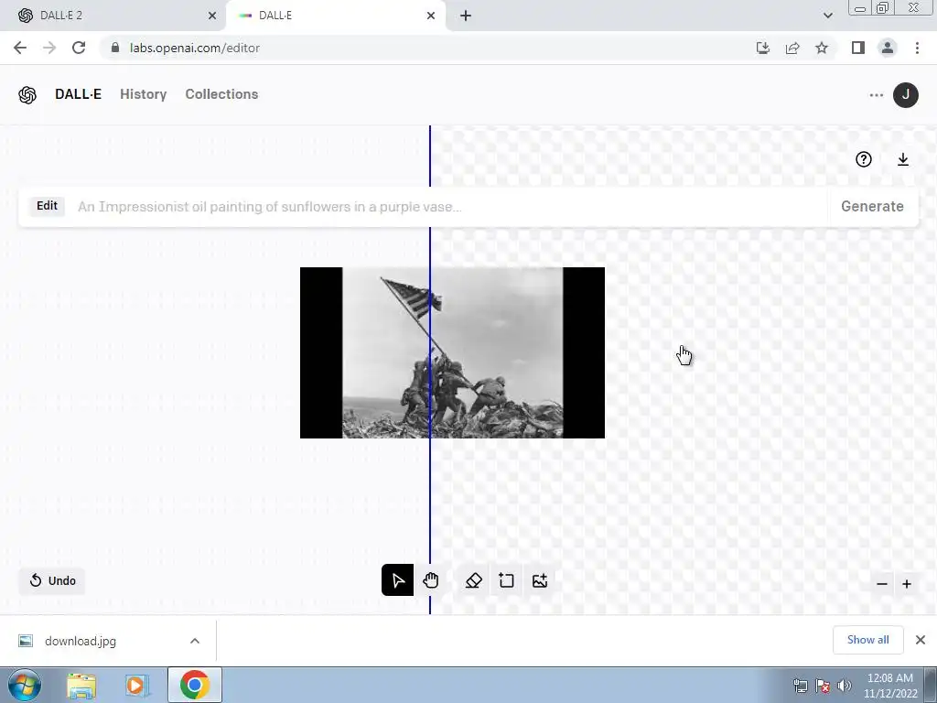Launch Windows Media Player from taskbar
This screenshot has width=937, height=703.
(137, 686)
